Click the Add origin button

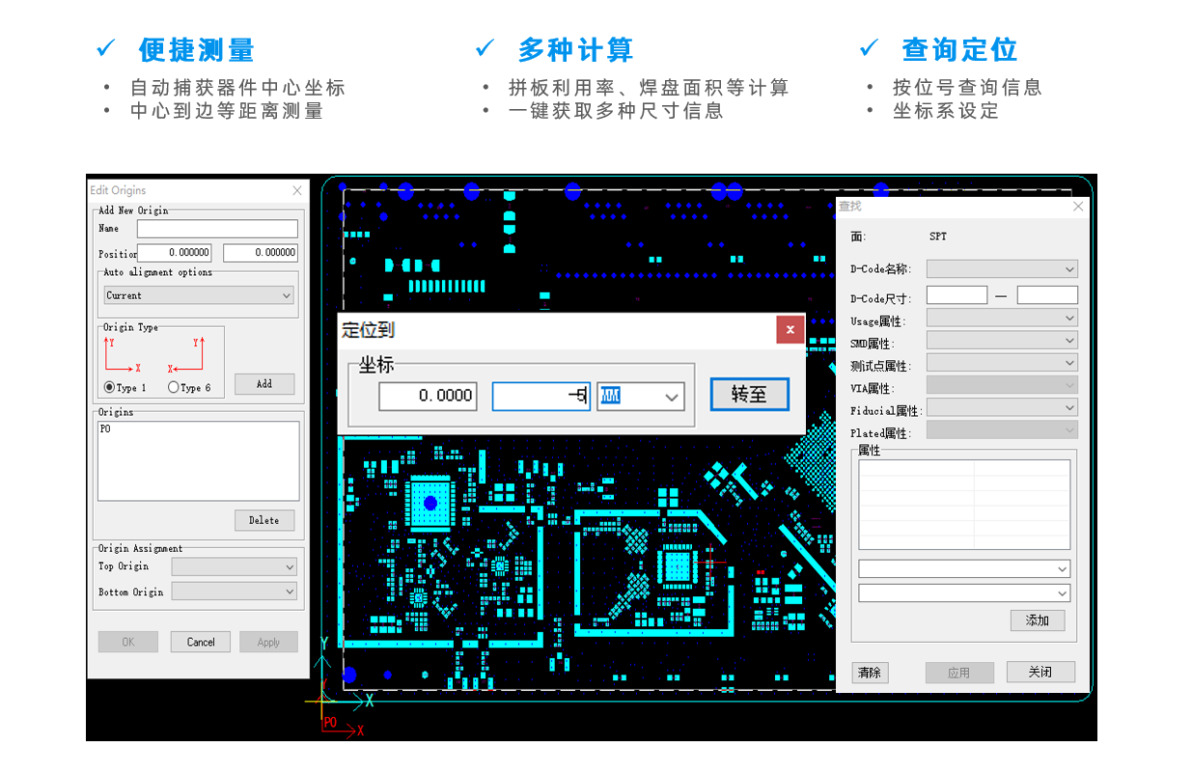pos(264,384)
